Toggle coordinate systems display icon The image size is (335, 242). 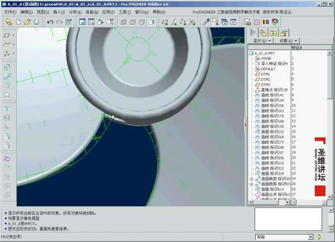point(192,22)
